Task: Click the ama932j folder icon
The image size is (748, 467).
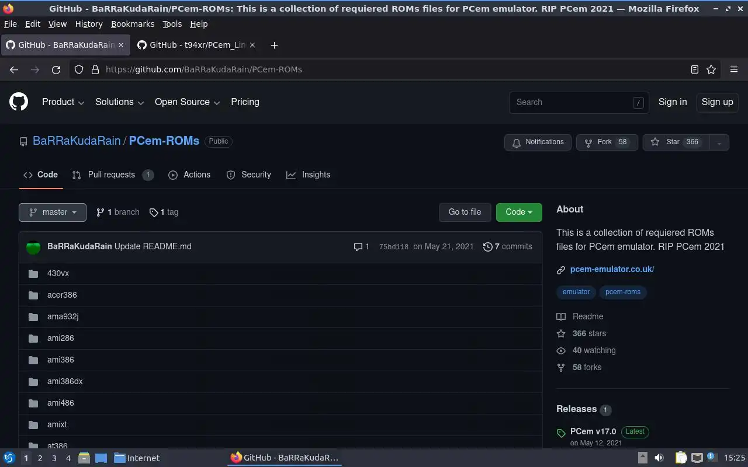Action: point(33,317)
